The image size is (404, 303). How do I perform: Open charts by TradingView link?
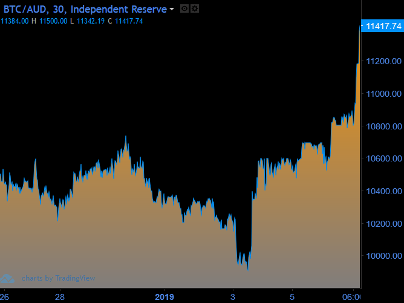[58, 278]
